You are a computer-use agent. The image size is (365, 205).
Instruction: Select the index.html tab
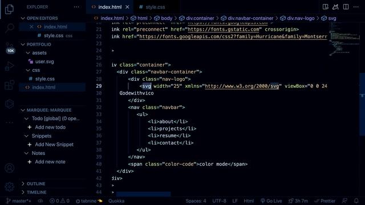109,7
